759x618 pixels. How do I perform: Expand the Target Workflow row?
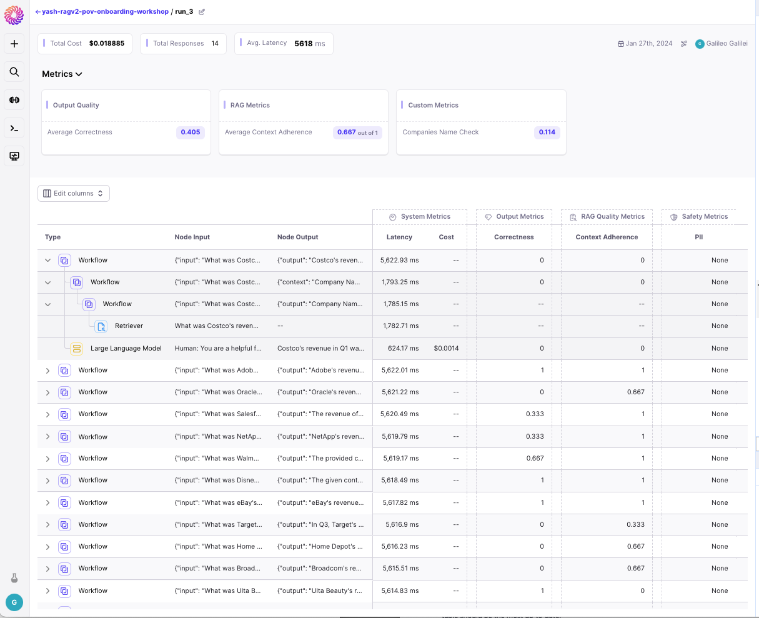click(47, 524)
